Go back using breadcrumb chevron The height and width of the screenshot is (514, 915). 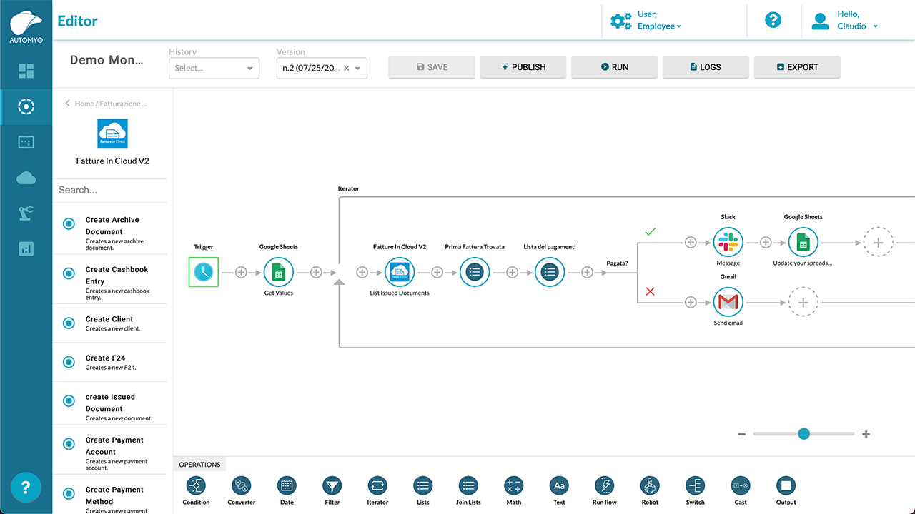coord(67,104)
